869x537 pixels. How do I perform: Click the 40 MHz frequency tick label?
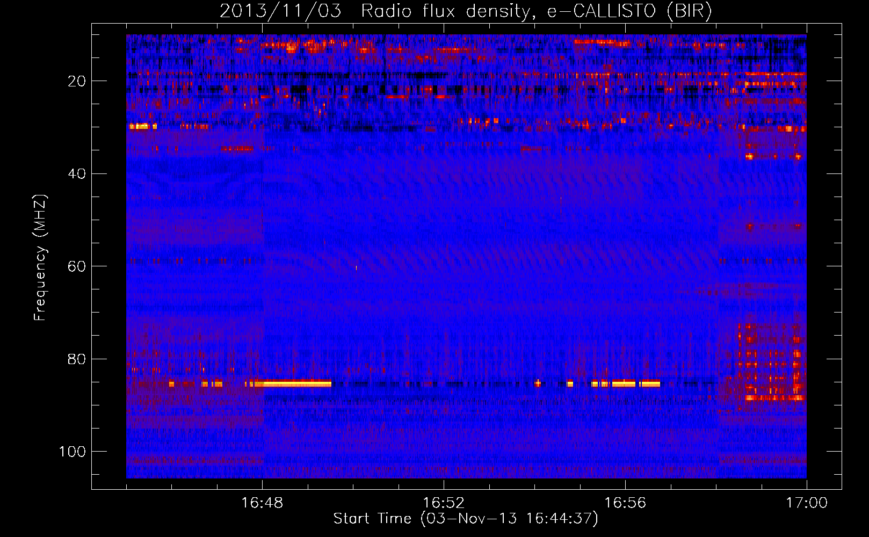point(77,174)
